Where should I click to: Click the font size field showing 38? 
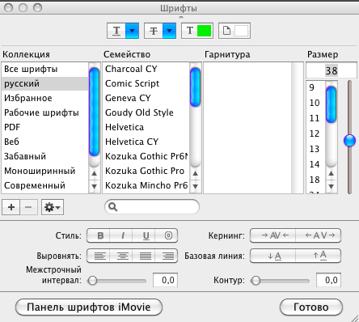pos(332,70)
